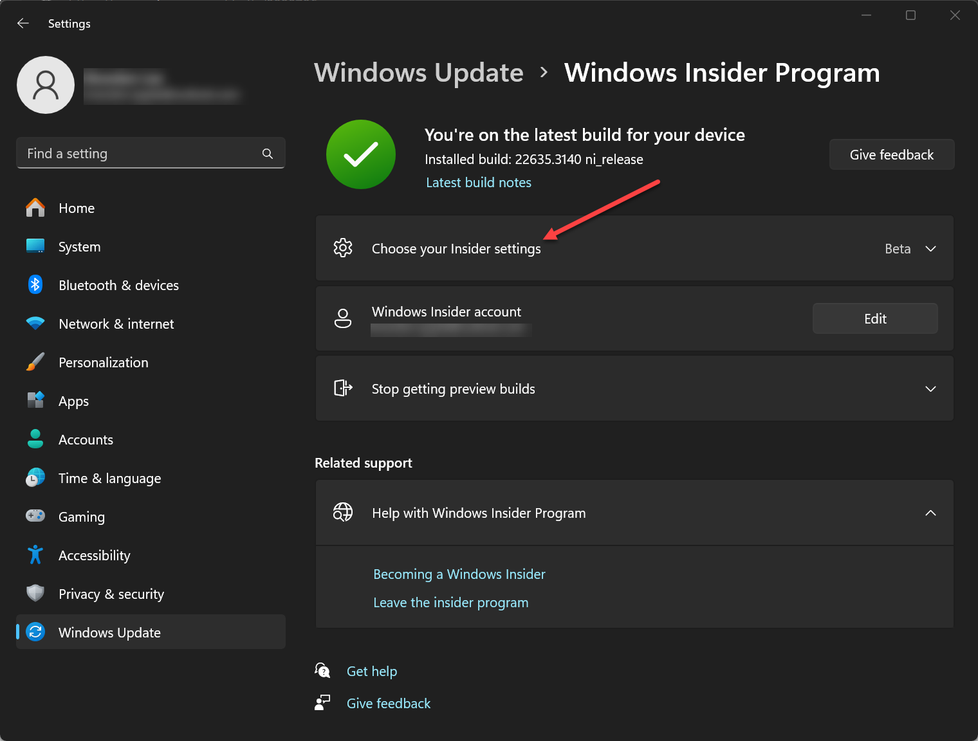Go to Time & language
This screenshot has width=978, height=741.
151,478
